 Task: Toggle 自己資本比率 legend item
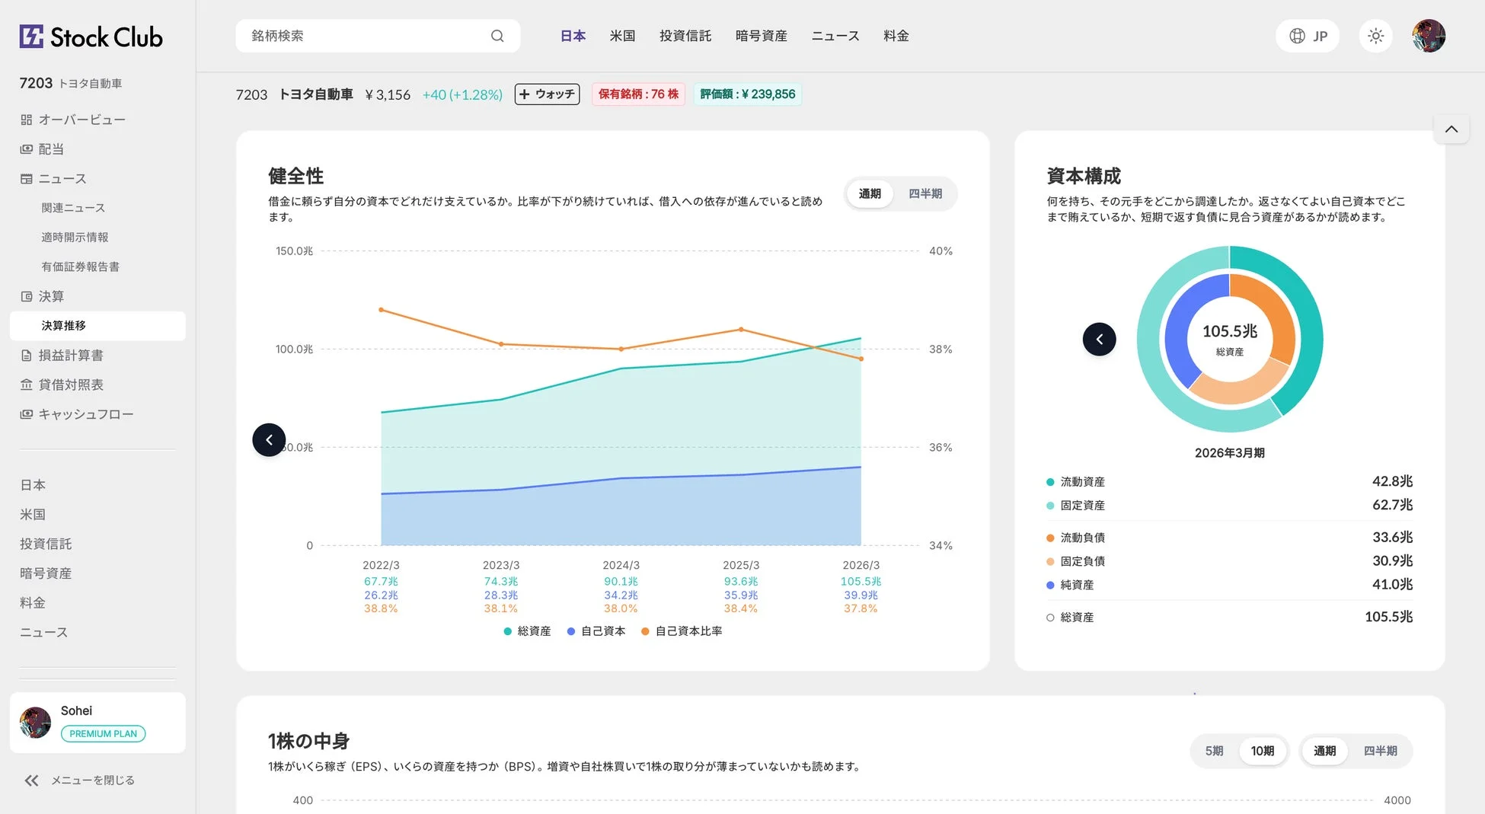tap(682, 631)
